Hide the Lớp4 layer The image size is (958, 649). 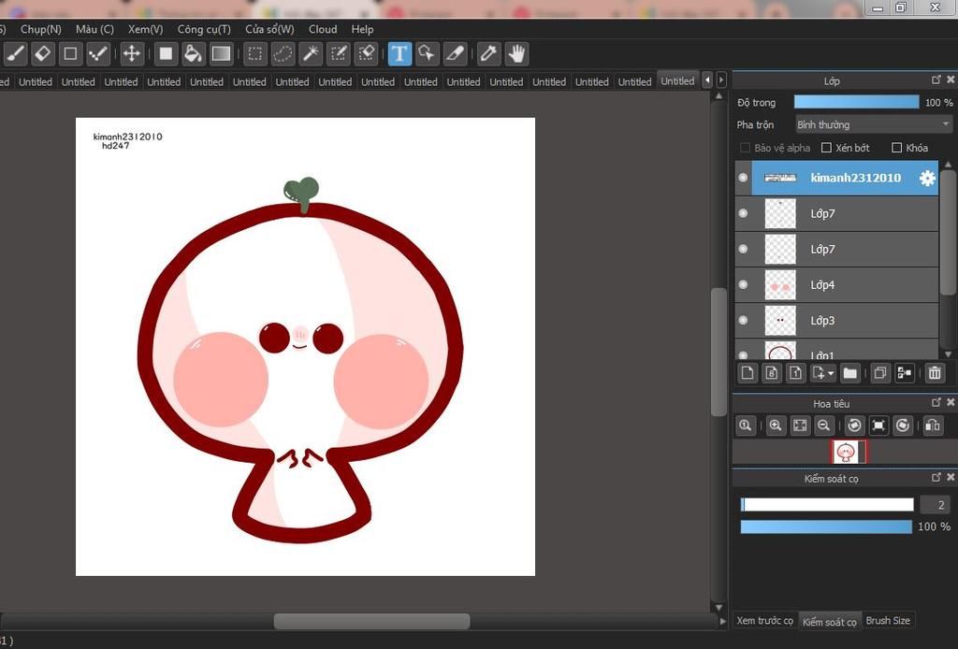(743, 284)
